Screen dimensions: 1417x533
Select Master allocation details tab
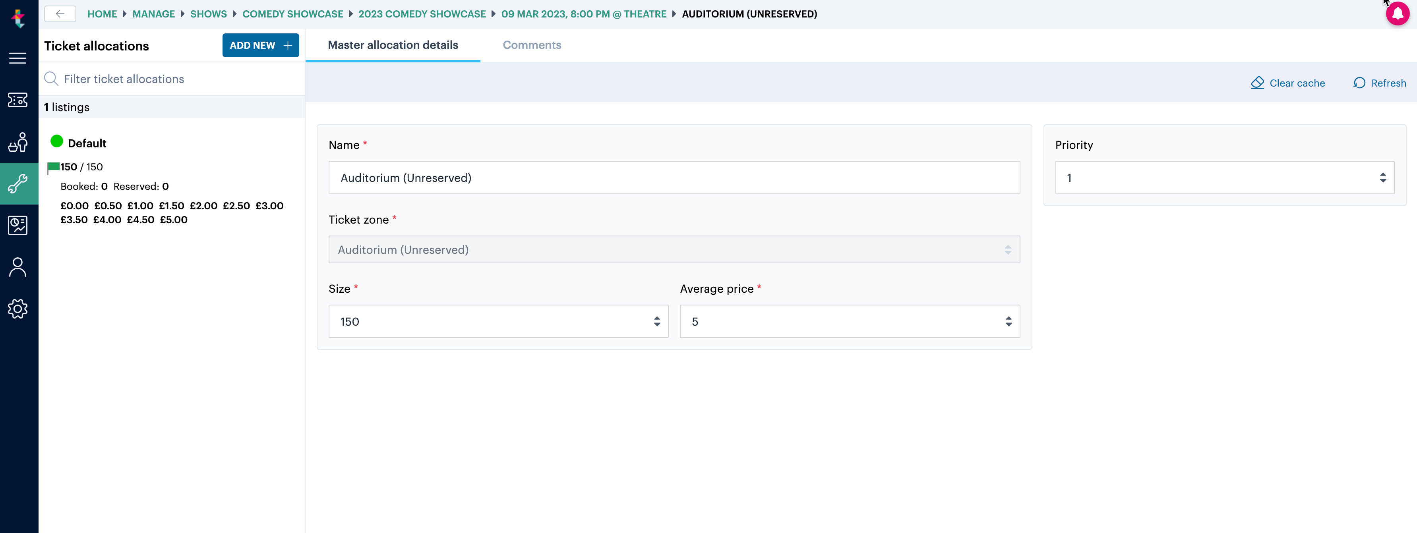pos(392,45)
